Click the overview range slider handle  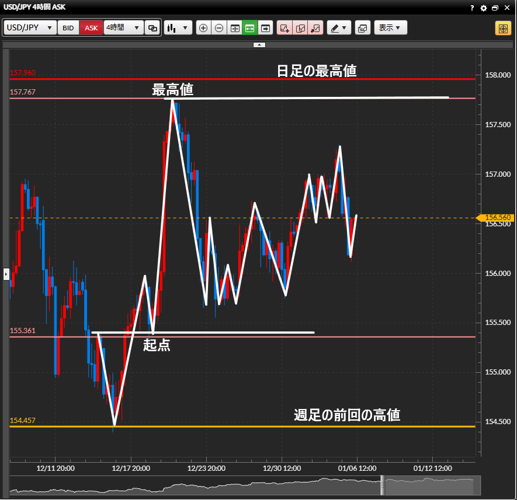point(383,485)
